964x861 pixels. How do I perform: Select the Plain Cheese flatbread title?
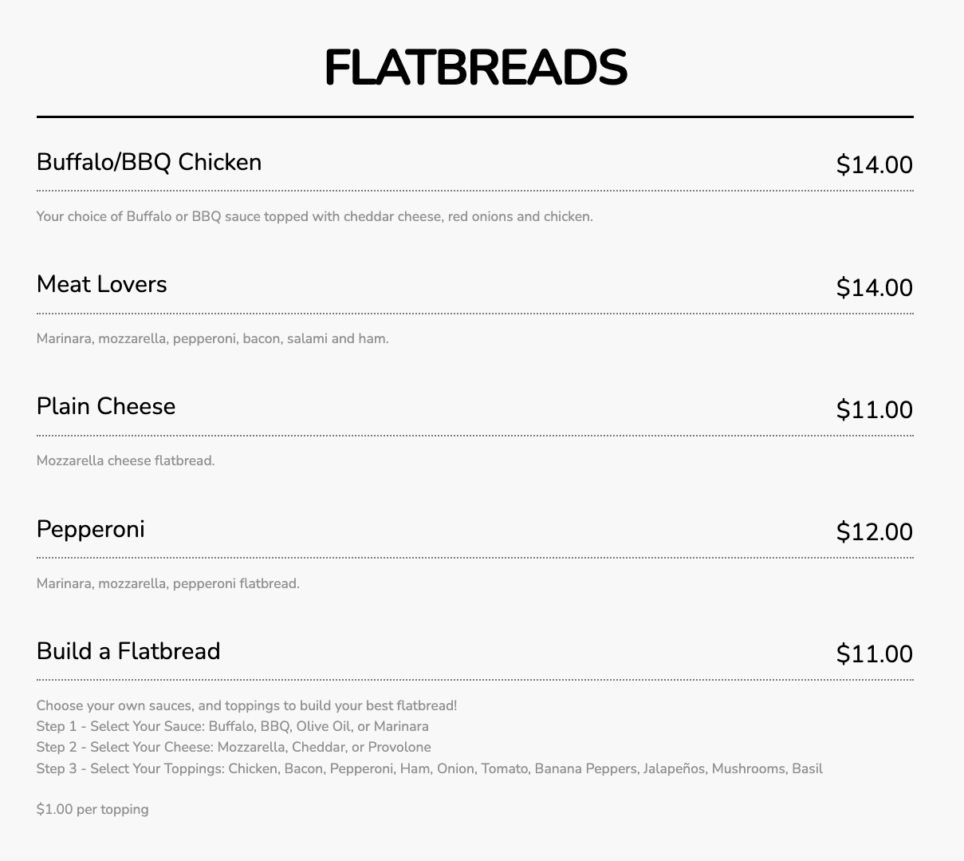106,406
